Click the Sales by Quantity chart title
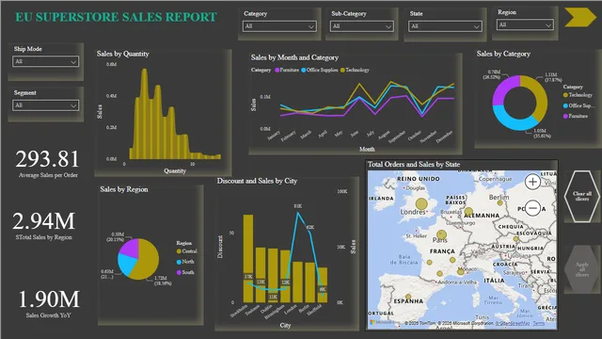 point(123,54)
